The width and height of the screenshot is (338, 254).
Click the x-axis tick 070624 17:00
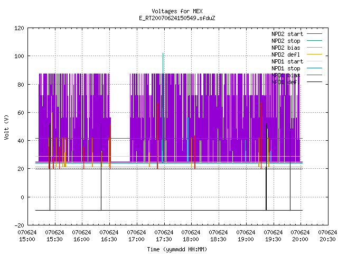tap(136, 236)
